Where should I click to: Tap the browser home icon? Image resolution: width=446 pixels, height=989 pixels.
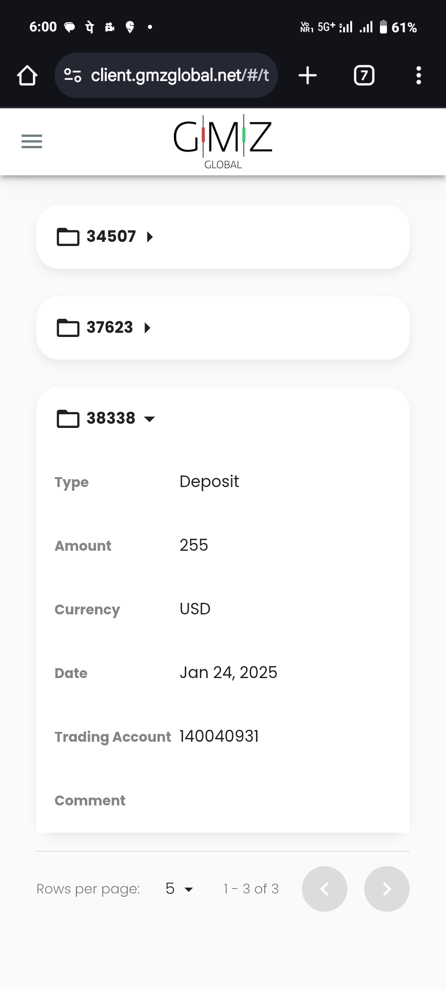click(27, 76)
